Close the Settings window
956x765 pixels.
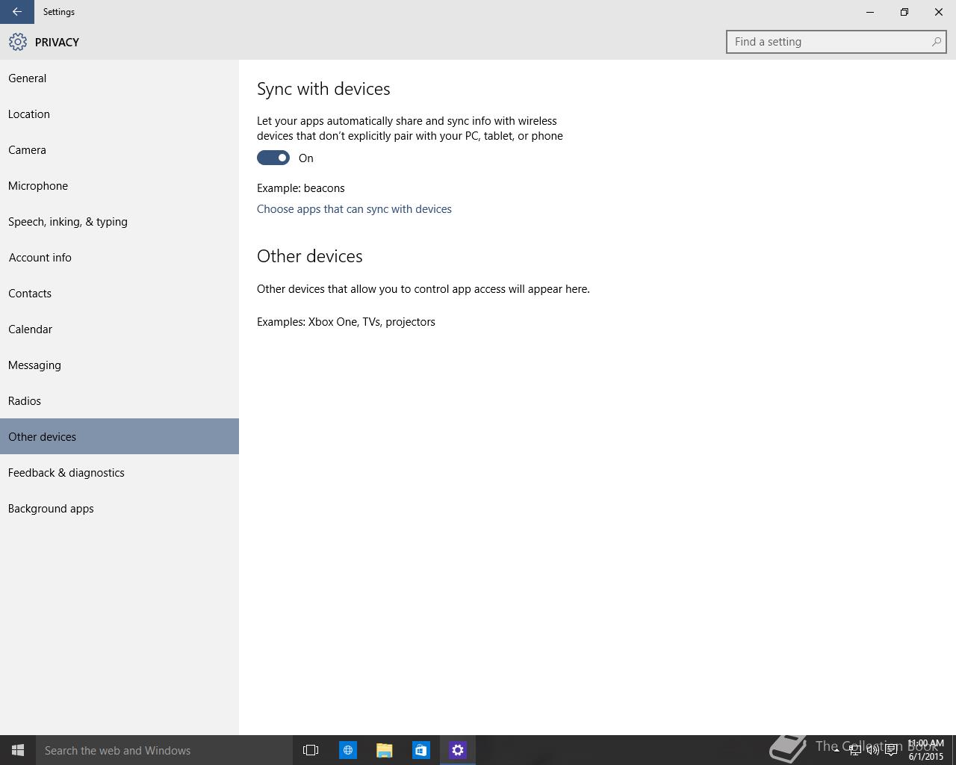tap(939, 12)
